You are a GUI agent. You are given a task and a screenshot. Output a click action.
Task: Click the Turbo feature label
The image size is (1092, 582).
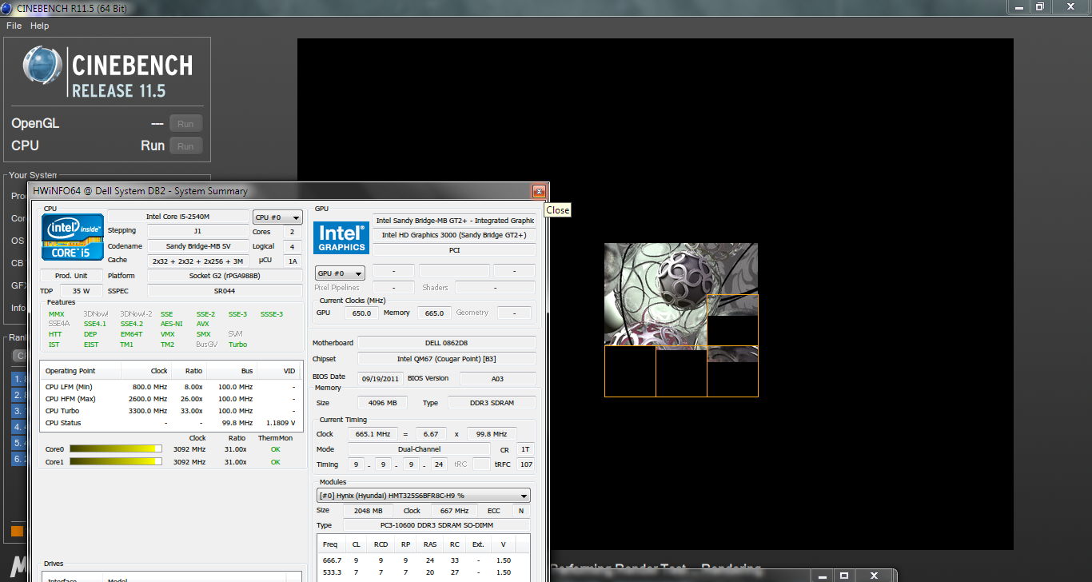[x=237, y=345]
